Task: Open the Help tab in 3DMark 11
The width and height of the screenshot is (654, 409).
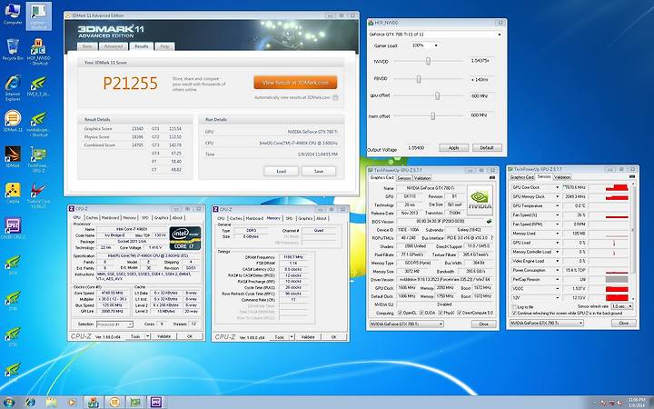Action: pyautogui.click(x=164, y=46)
